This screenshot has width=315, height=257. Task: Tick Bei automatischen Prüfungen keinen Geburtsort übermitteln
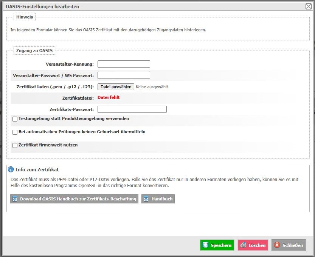[x=15, y=132]
